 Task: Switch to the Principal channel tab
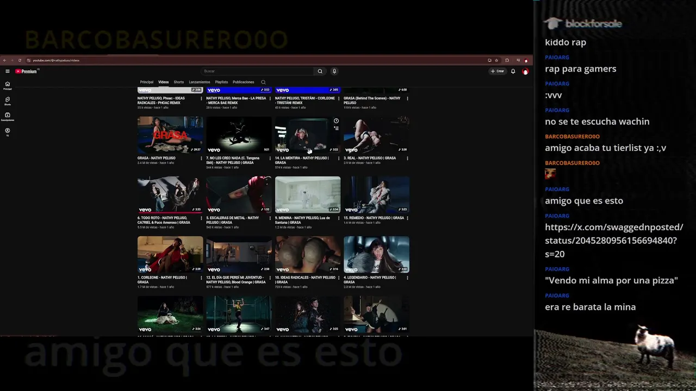[x=146, y=82]
